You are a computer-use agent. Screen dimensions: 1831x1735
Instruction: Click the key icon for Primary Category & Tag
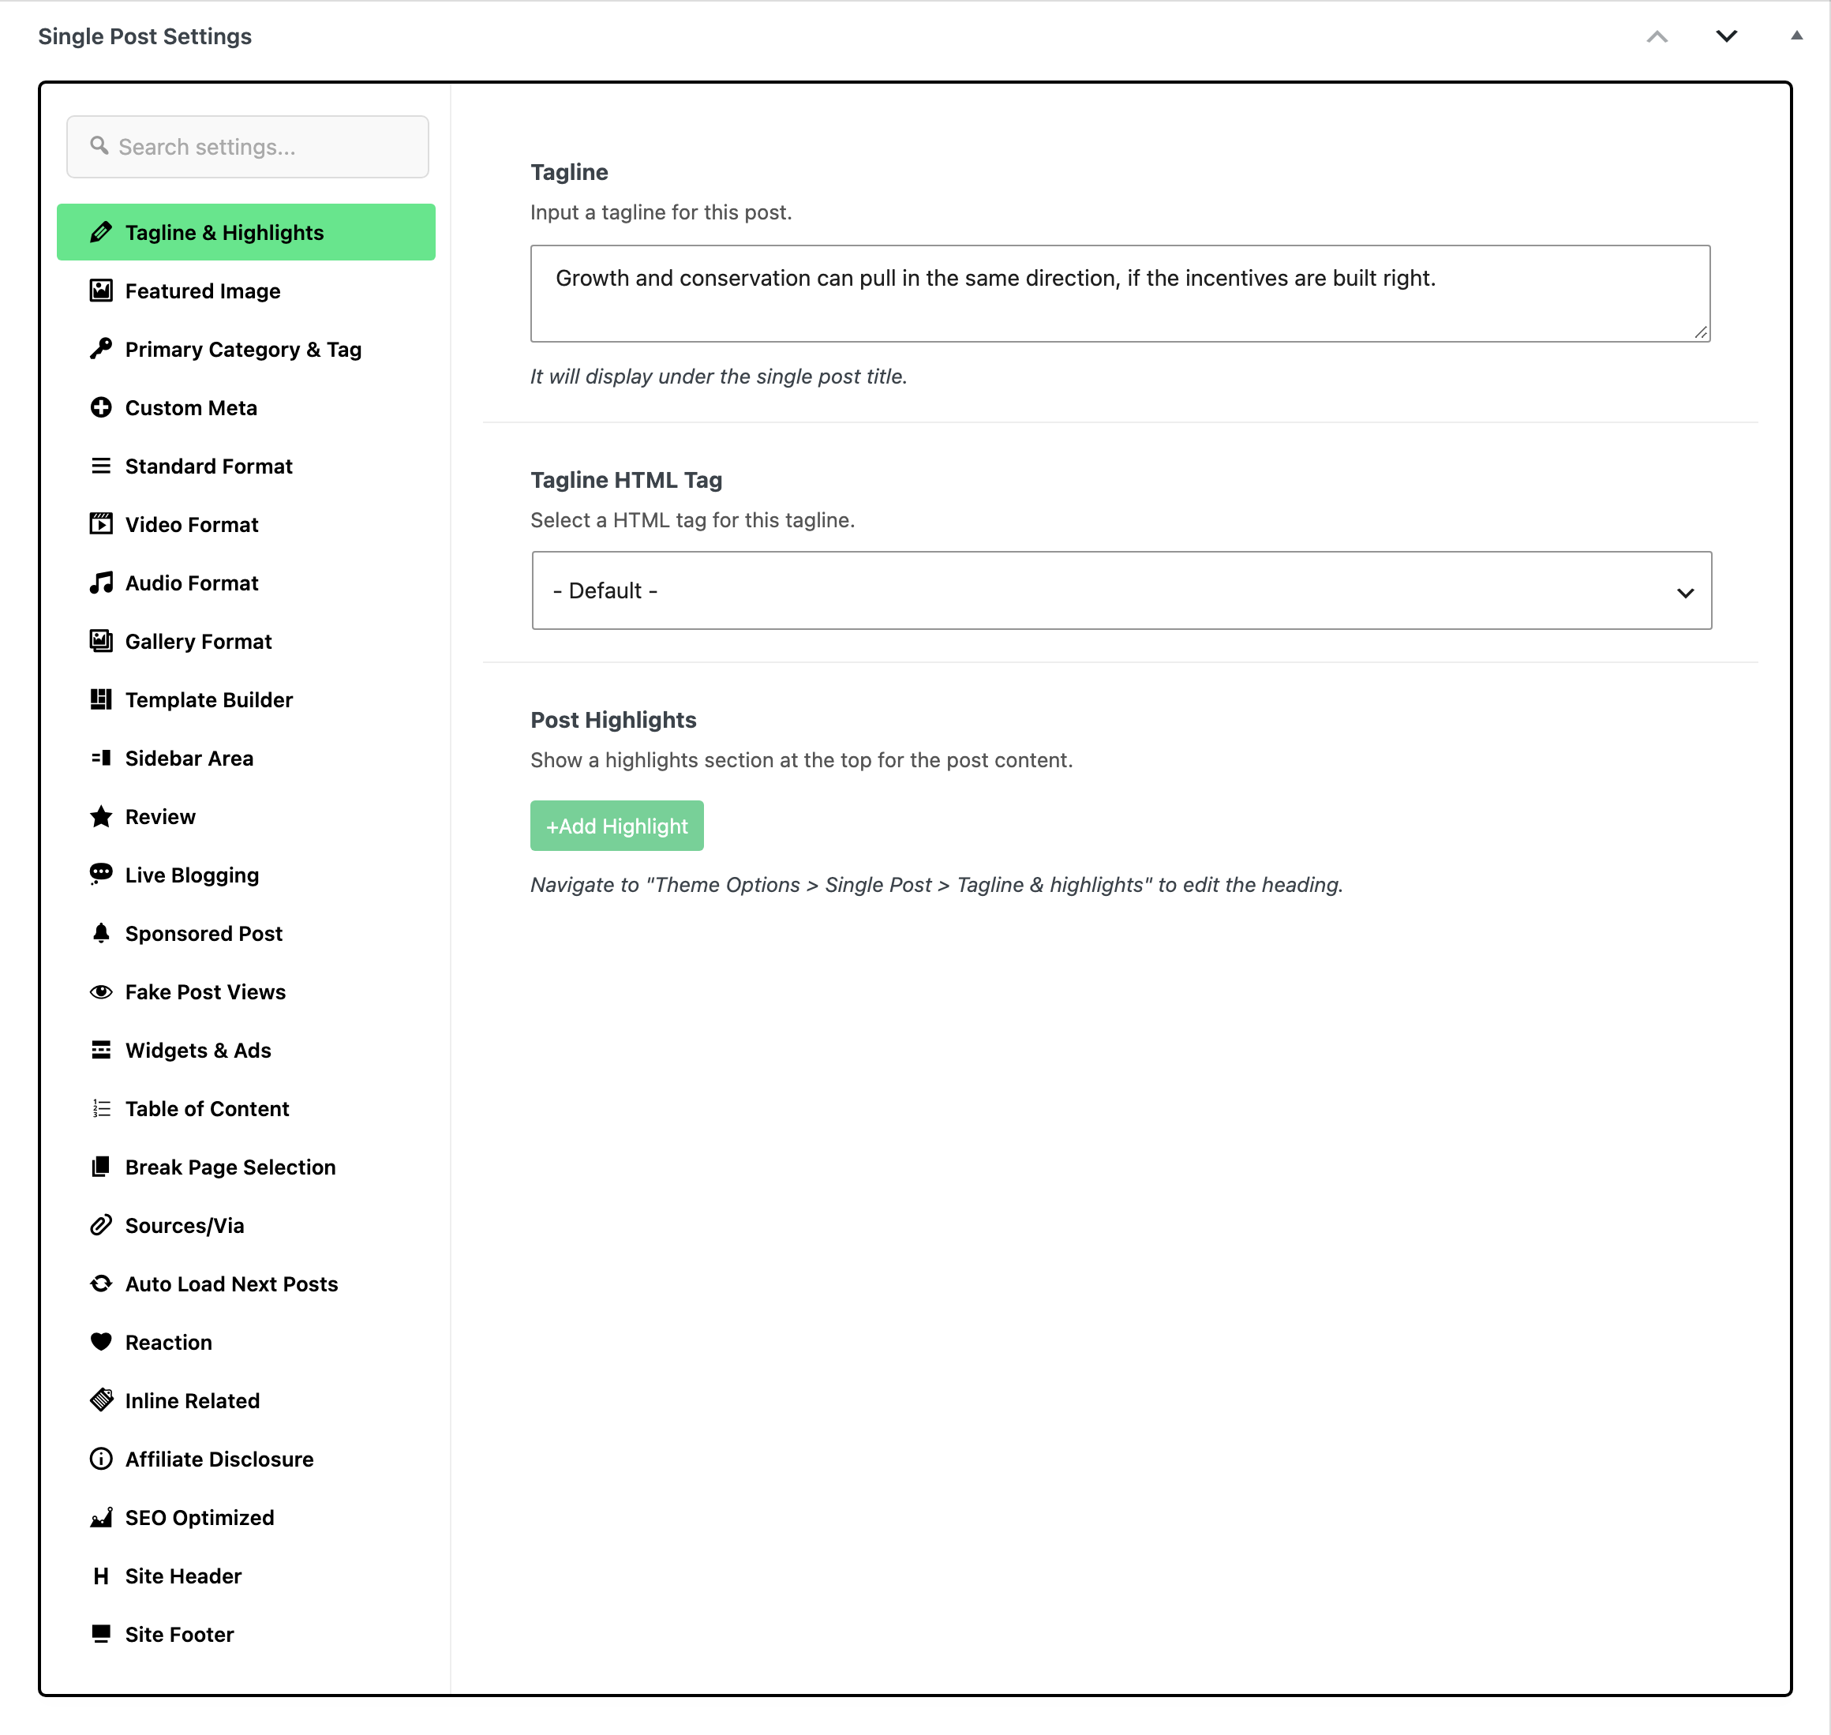click(101, 349)
